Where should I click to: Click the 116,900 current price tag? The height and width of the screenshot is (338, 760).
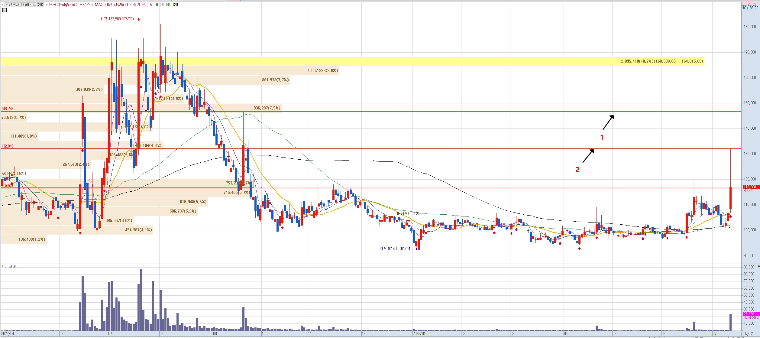[x=750, y=187]
